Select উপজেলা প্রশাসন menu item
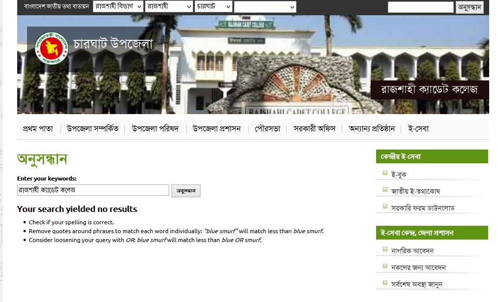The width and height of the screenshot is (498, 302). [x=216, y=129]
